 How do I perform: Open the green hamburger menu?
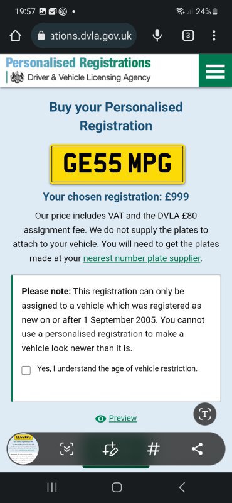(215, 70)
